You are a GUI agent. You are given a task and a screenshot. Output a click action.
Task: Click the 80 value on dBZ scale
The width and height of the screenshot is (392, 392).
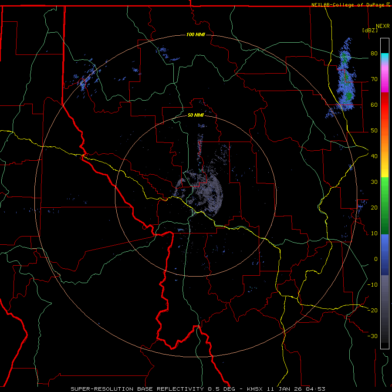click(x=374, y=54)
